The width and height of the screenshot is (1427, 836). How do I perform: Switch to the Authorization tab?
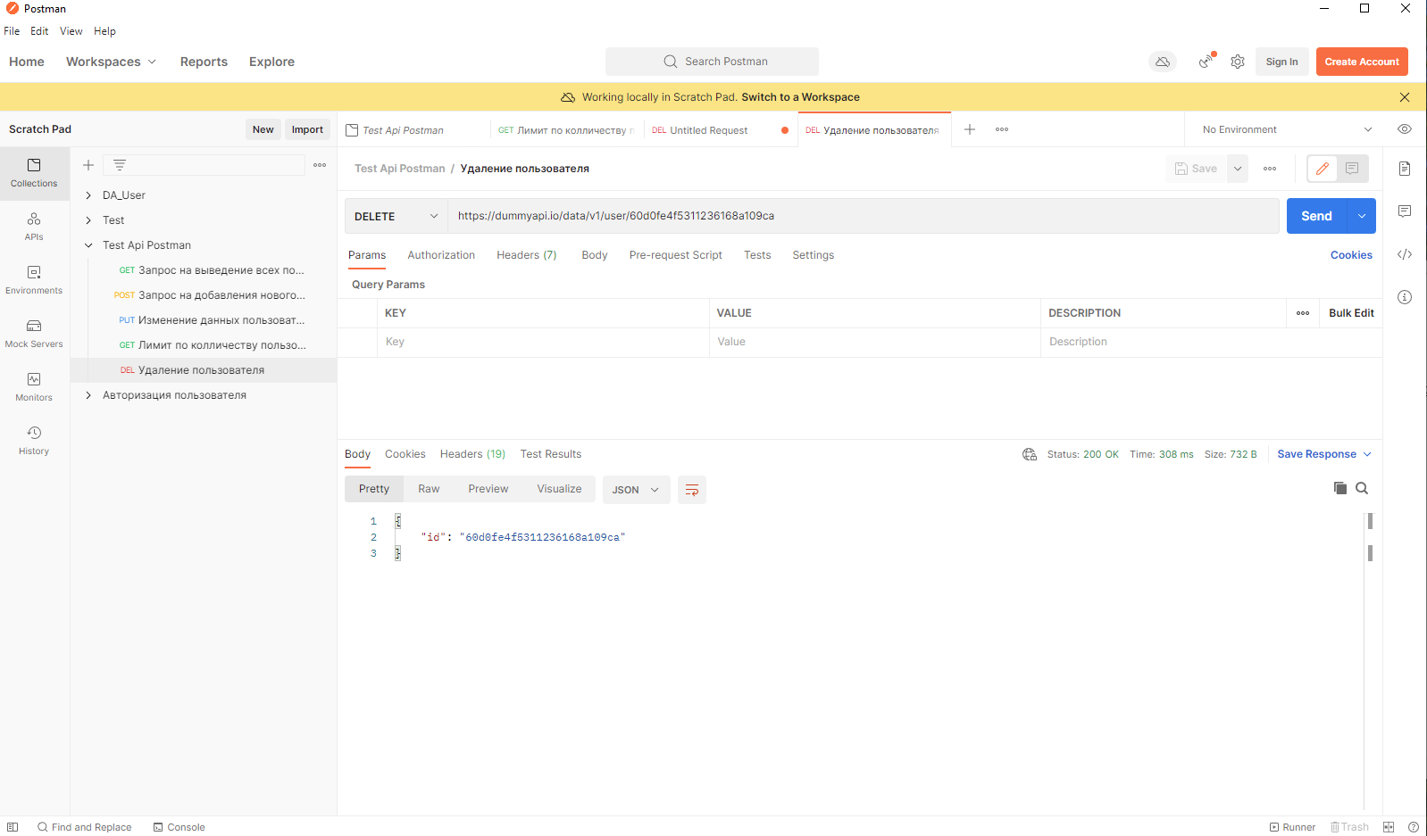pos(441,255)
